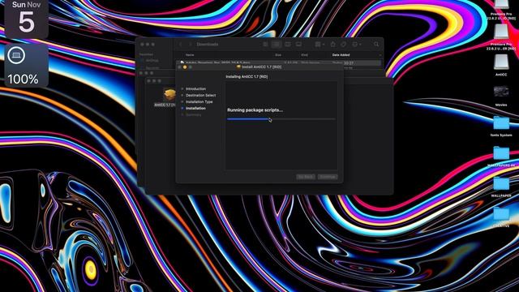
Task: Click the Finder search magnifier icon
Action: (376, 45)
